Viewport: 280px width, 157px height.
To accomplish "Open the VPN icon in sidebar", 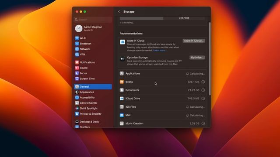I will [x=77, y=55].
